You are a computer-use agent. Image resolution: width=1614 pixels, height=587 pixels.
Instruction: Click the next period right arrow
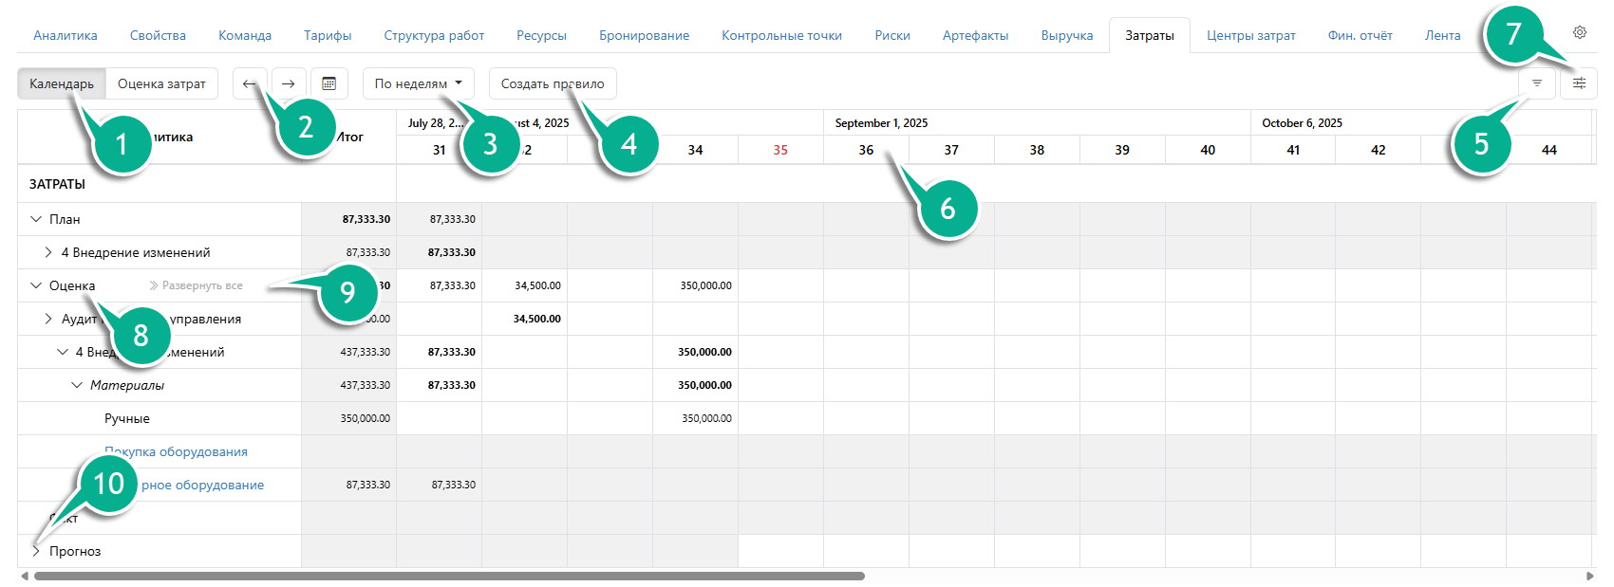(x=289, y=83)
